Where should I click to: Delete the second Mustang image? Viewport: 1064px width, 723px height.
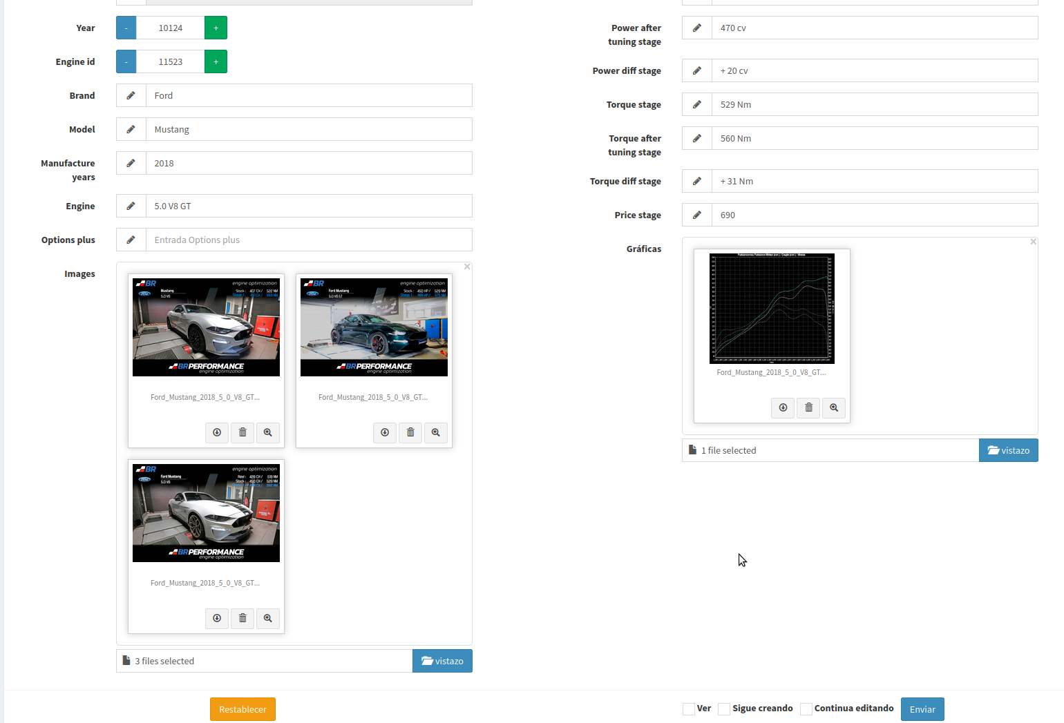coord(410,432)
